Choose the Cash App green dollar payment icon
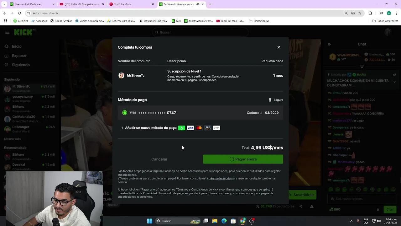This screenshot has width=401, height=226. (x=181, y=128)
